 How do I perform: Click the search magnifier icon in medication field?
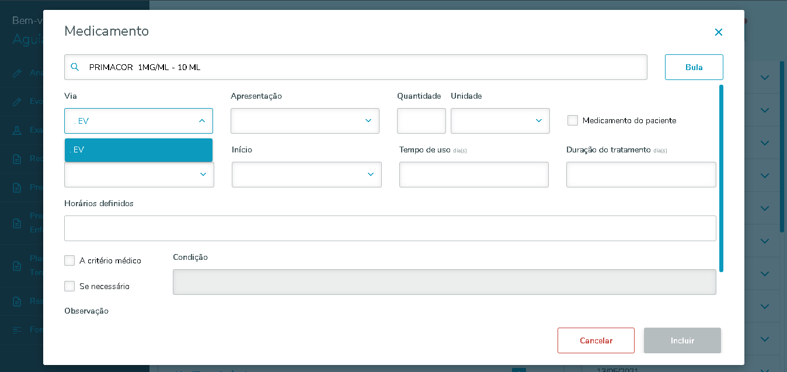coord(75,67)
